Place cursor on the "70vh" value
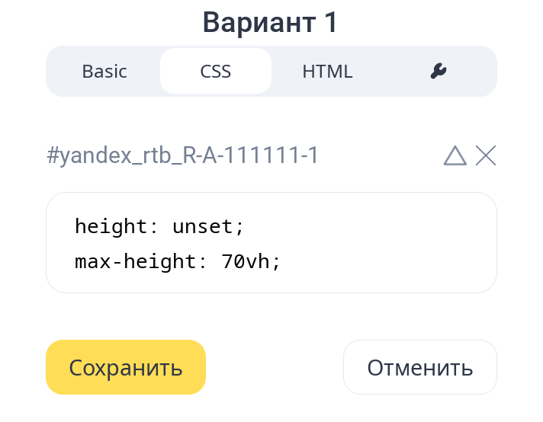Image resolution: width=543 pixels, height=422 pixels. point(246,262)
